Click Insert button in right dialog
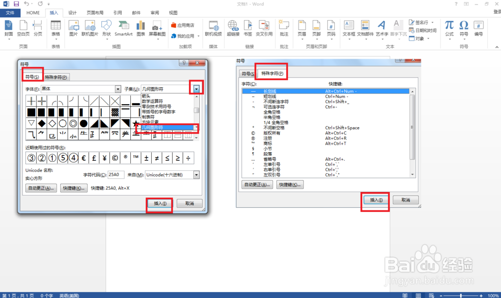This screenshot has height=298, width=501. pos(376,200)
